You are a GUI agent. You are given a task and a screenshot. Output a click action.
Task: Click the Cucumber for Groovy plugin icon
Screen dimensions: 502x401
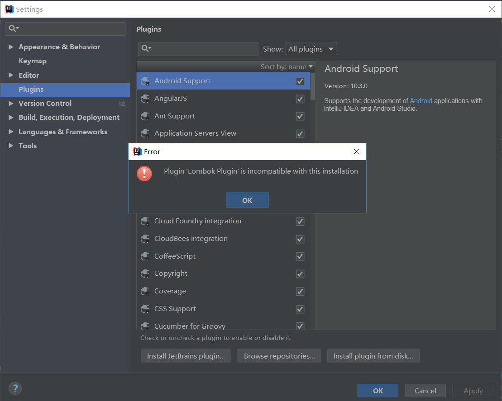click(145, 326)
